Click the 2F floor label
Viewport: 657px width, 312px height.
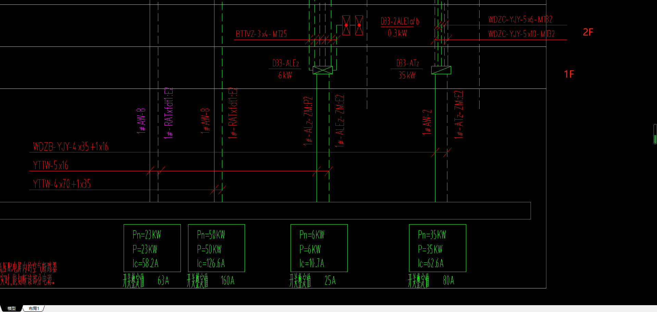[x=588, y=32]
